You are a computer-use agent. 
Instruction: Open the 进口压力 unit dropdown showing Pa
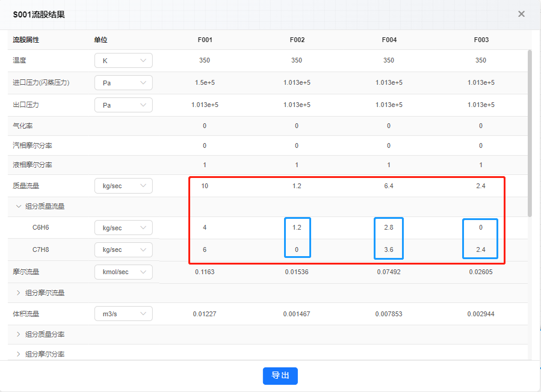pyautogui.click(x=123, y=83)
